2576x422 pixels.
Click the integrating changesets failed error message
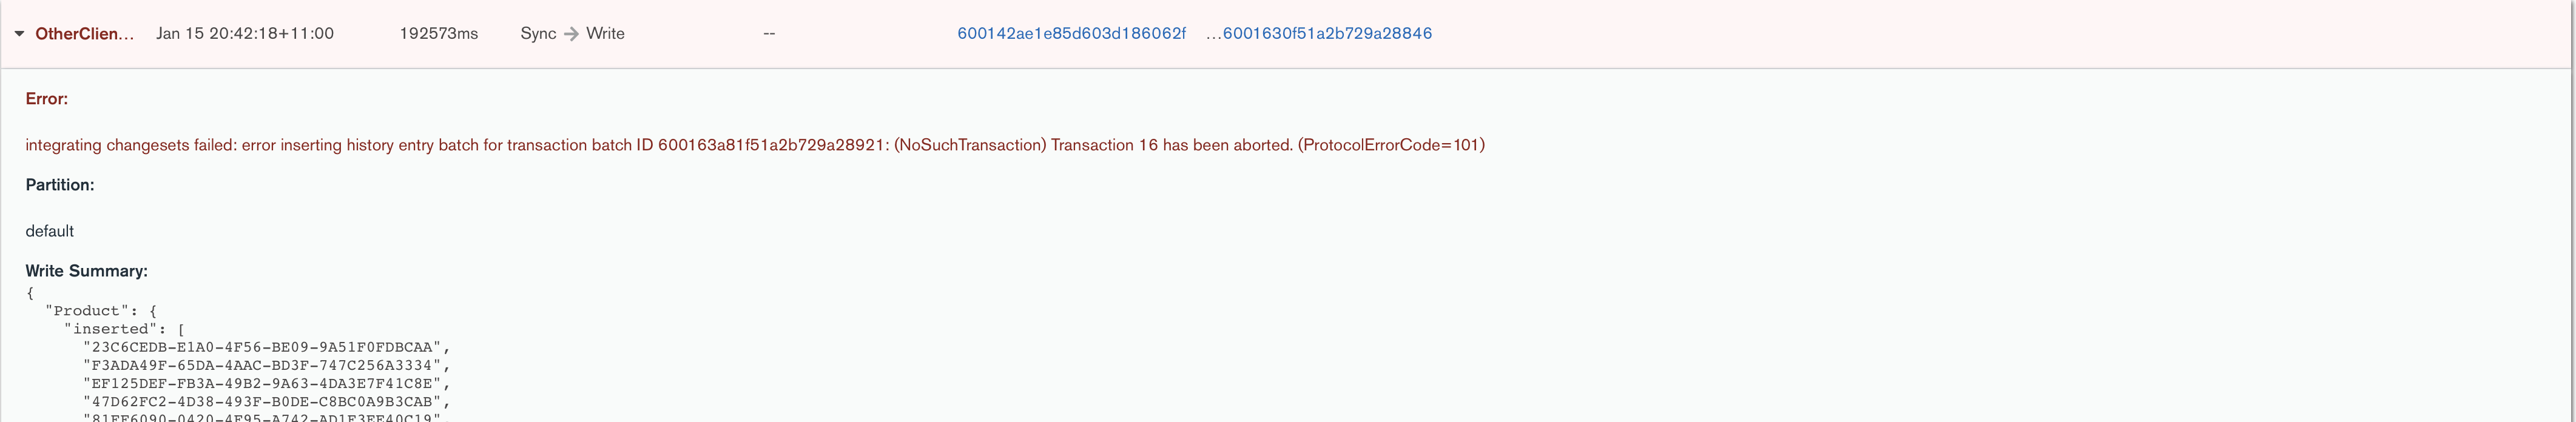tap(755, 145)
